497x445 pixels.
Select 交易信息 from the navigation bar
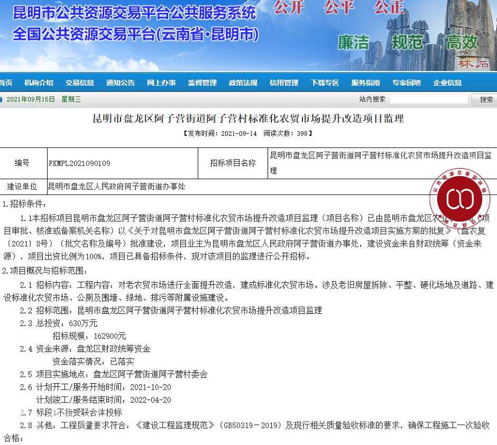(x=79, y=82)
